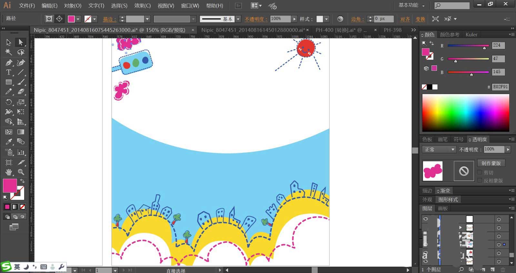Set fill to None in toolbox
The width and height of the screenshot is (516, 273).
pos(23,207)
